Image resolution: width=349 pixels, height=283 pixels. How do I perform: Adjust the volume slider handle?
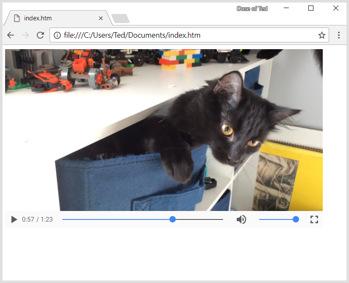[x=295, y=219]
